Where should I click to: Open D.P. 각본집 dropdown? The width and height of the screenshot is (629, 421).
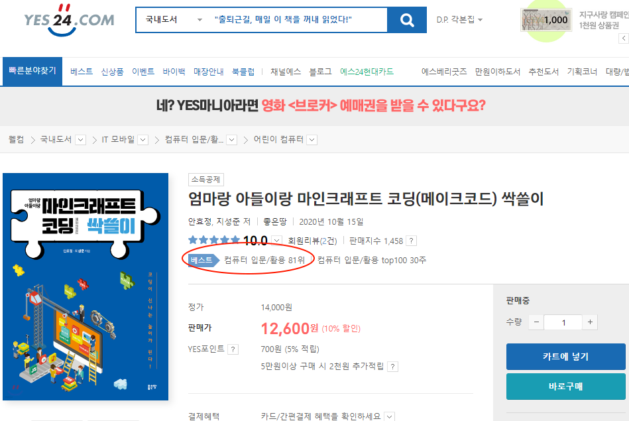459,20
